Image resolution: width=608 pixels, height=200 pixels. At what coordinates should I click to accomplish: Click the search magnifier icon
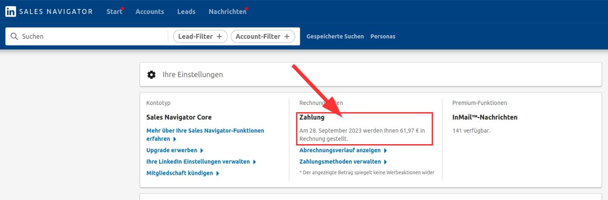click(14, 36)
